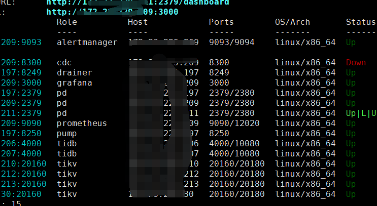Click the red Down status
The height and width of the screenshot is (206, 377).
(356, 63)
